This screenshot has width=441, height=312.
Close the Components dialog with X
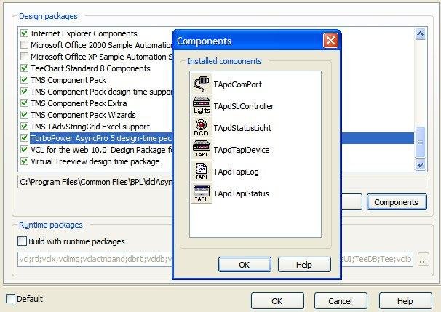click(330, 41)
